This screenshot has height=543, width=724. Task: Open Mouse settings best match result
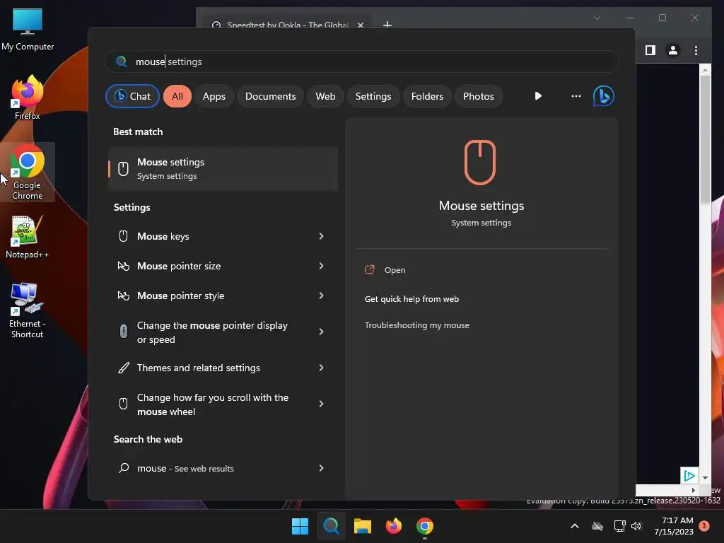click(223, 168)
